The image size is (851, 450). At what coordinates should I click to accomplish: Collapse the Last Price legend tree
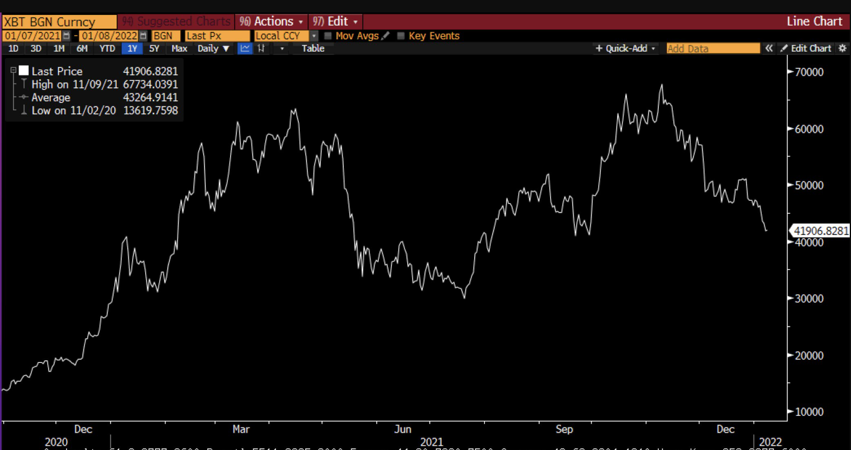coord(14,70)
